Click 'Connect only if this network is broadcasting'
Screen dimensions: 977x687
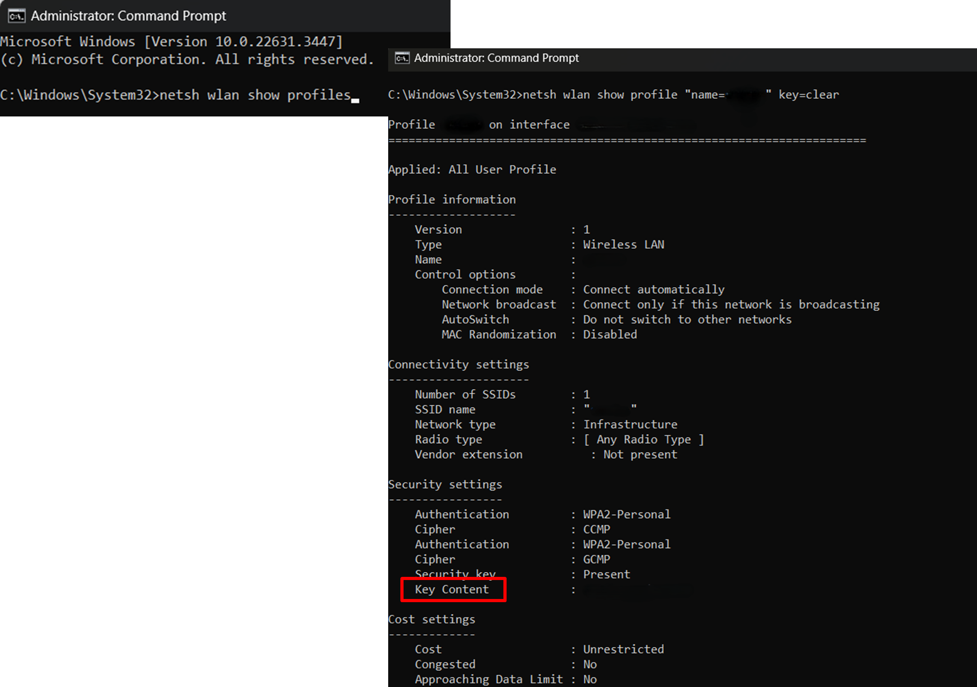click(x=731, y=305)
